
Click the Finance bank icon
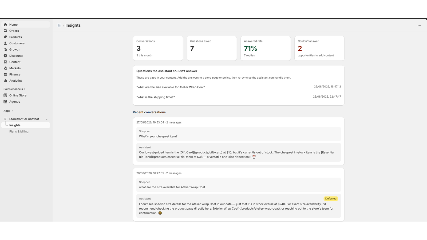(5, 74)
